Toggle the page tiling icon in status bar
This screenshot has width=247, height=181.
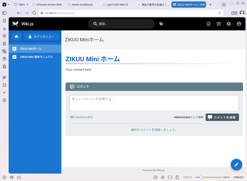click(x=170, y=177)
